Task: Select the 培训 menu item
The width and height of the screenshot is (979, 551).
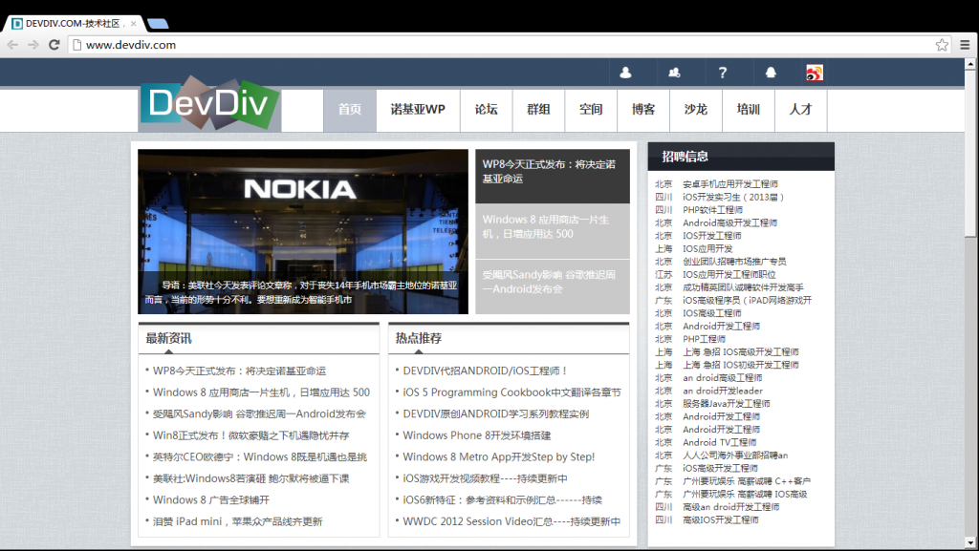Action: [749, 110]
